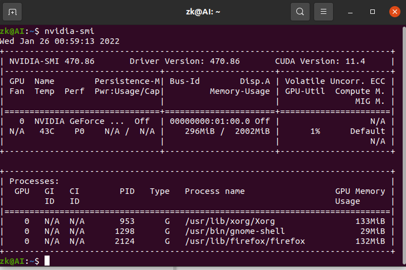Click the Persistence-M column header
Viewport: 406px width, 270px height.
127,81
